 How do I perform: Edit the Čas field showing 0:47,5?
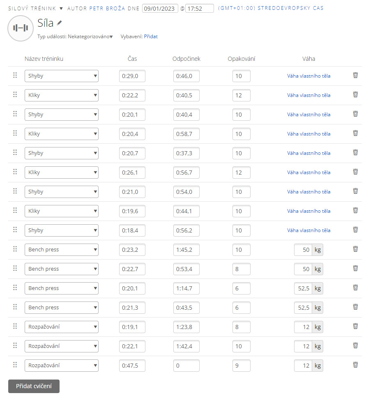(132, 365)
